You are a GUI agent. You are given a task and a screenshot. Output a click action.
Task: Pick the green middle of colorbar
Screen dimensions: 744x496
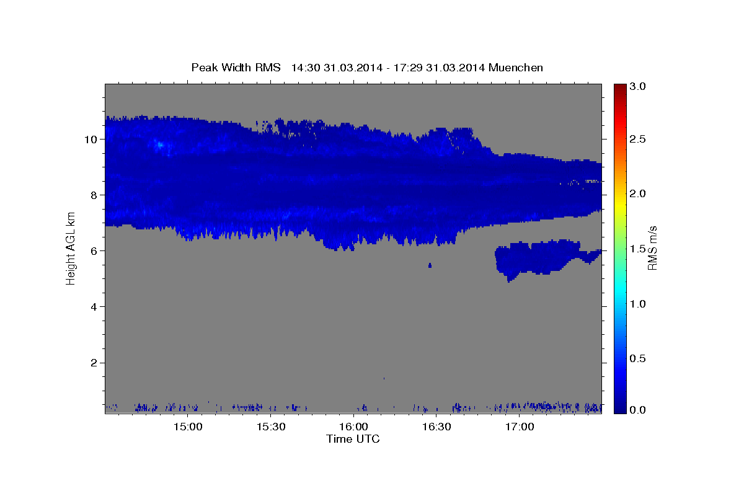[x=619, y=248]
